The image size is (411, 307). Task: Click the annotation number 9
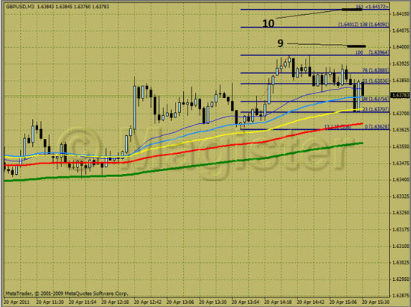coord(280,43)
